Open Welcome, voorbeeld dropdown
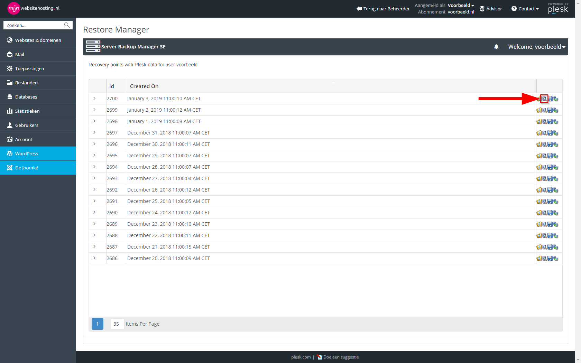Viewport: 581px width, 363px height. tap(537, 47)
